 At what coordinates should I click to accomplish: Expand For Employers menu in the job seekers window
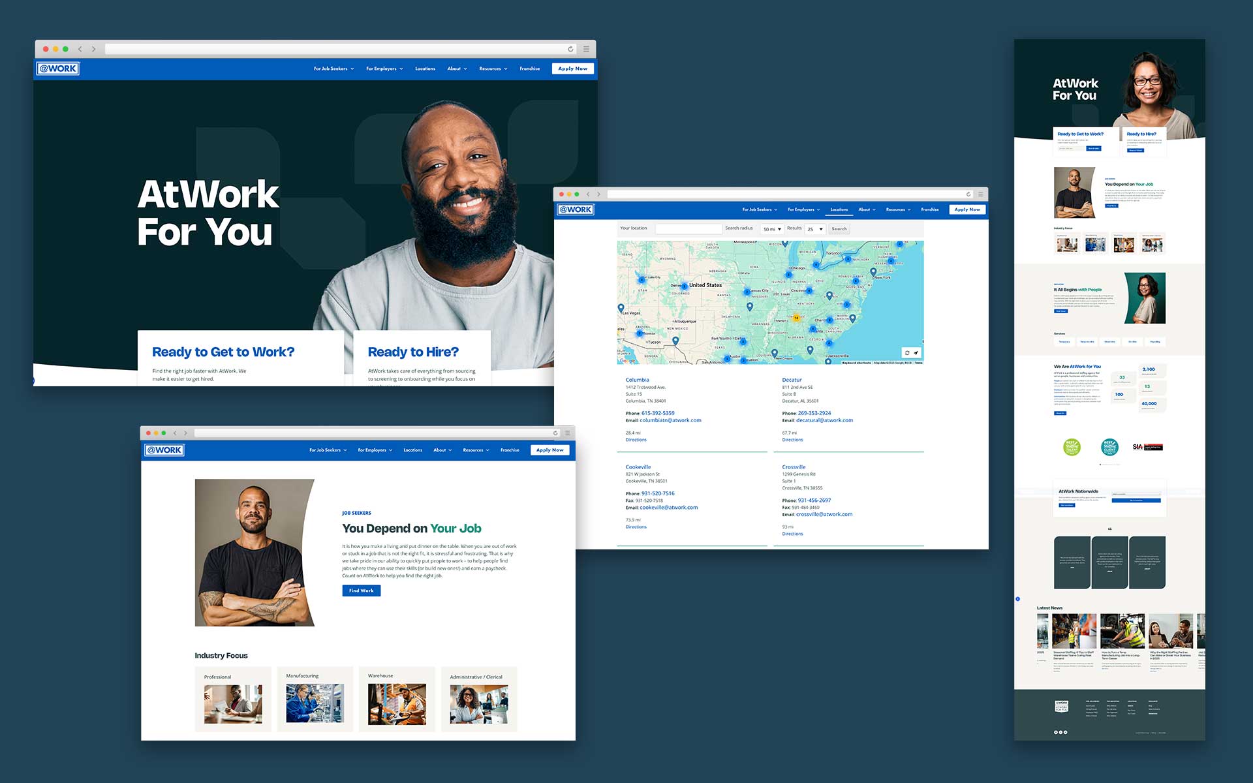pyautogui.click(x=375, y=450)
